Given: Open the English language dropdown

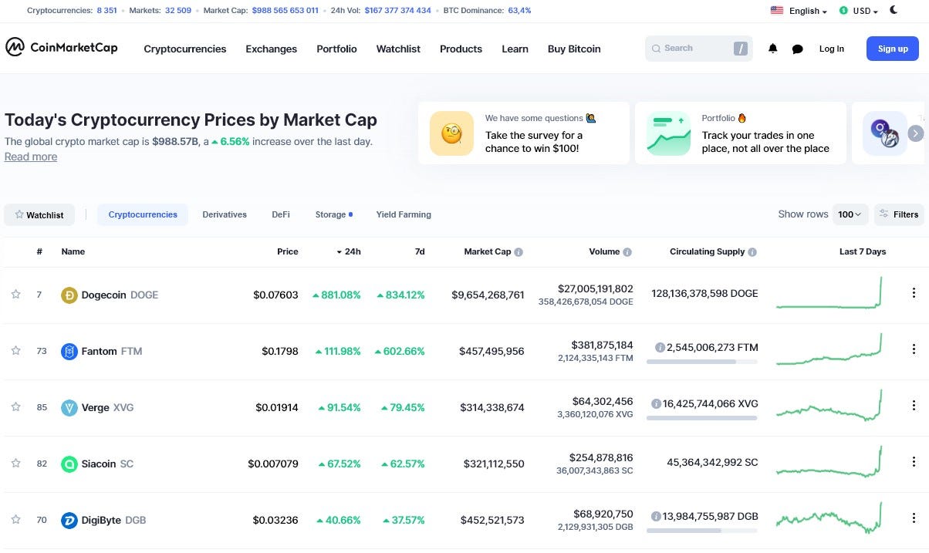Looking at the screenshot, I should [799, 11].
